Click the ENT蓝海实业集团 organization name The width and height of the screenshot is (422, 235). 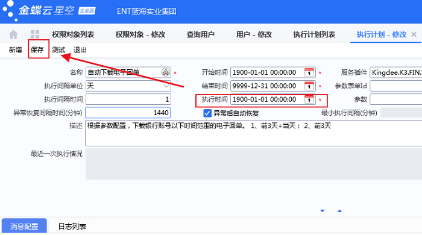pyautogui.click(x=146, y=11)
